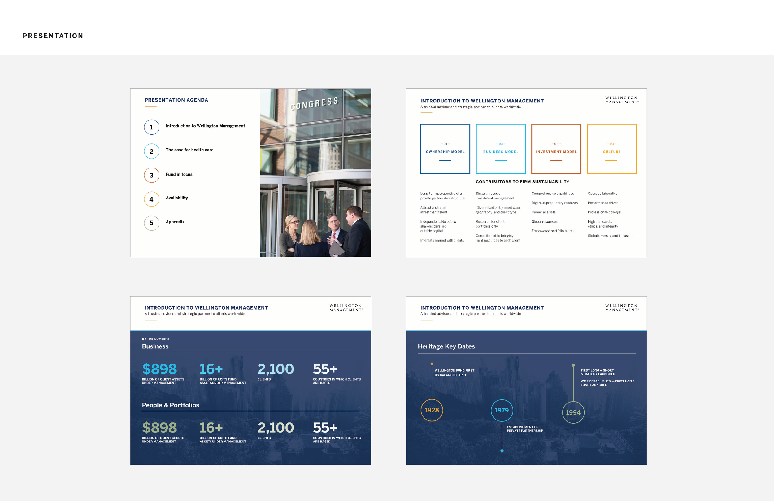Screen dimensions: 774x501
Task: Click 'First long – short strategy launched' caption
Action: (x=598, y=372)
